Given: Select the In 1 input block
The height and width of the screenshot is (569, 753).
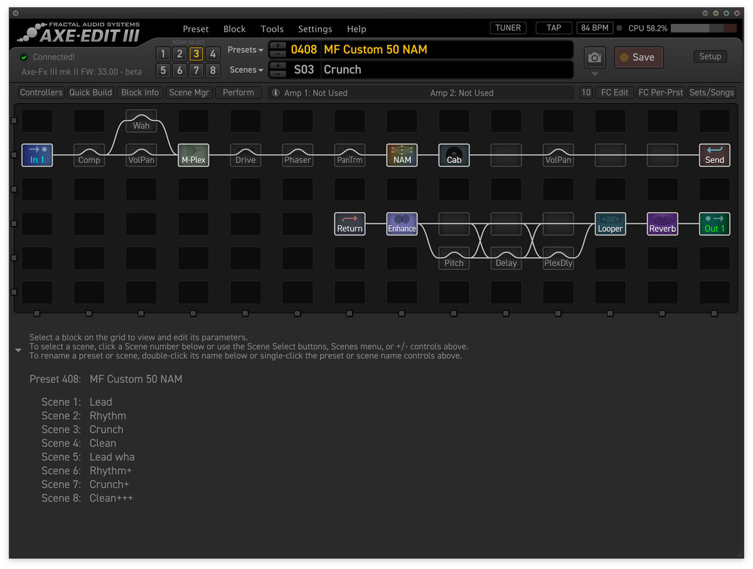Looking at the screenshot, I should click(37, 155).
